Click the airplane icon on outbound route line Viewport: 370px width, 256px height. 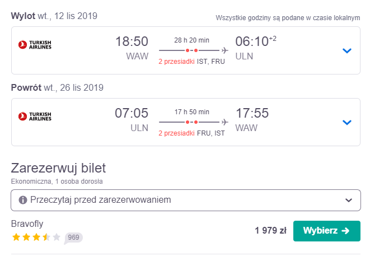pyautogui.click(x=225, y=50)
